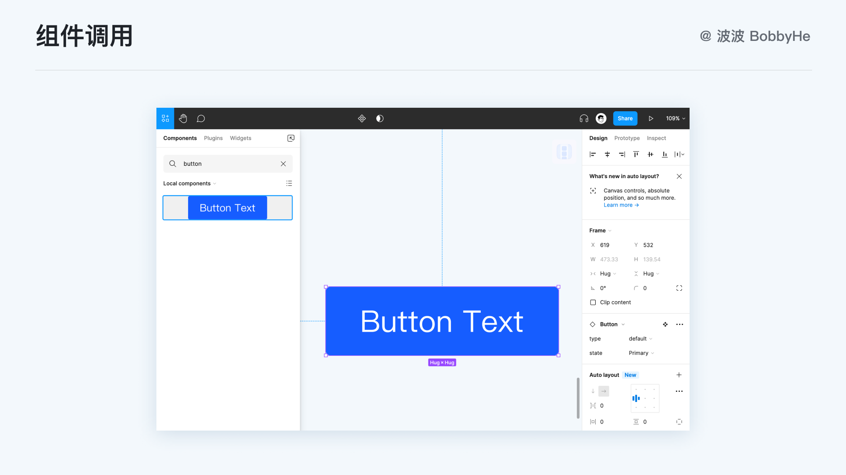Open the Plugins tab
Image resolution: width=846 pixels, height=475 pixels.
click(213, 138)
